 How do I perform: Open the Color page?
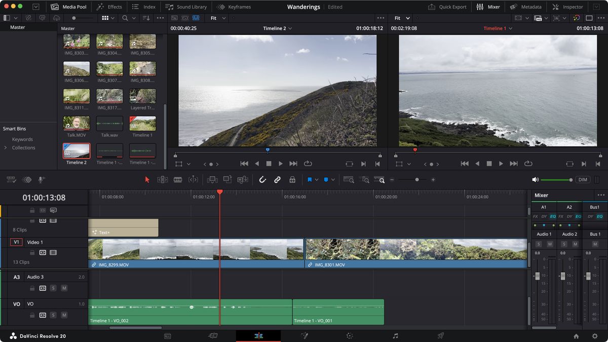click(349, 335)
